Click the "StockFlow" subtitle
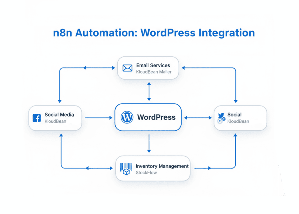Viewport: 299px width, 214px height. click(146, 172)
